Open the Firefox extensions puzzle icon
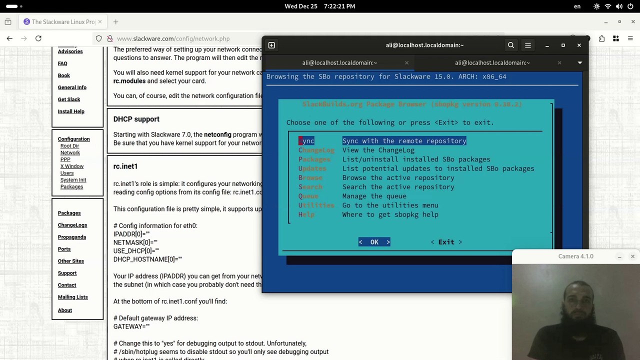 [601, 38]
